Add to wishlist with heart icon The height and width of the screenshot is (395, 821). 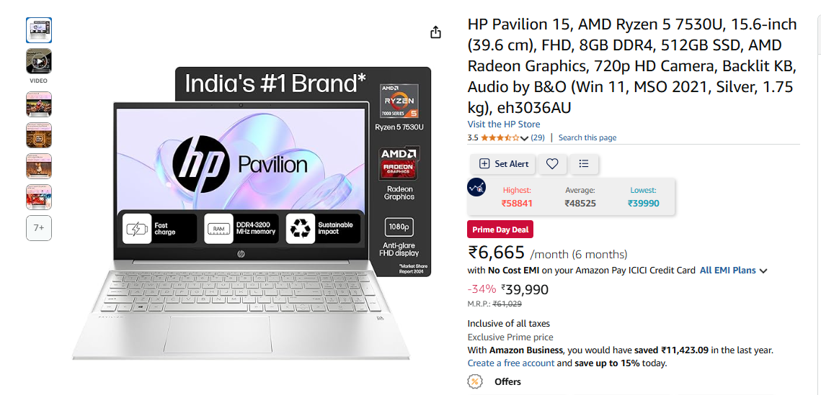552,164
